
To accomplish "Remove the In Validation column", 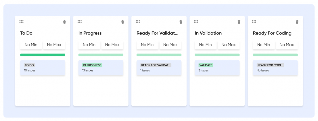I will coord(239,22).
